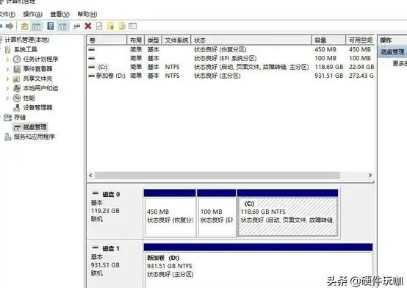Sort by the 类型 column header
407x288 pixels.
point(153,40)
